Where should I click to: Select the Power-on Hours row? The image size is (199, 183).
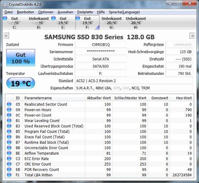point(99,110)
